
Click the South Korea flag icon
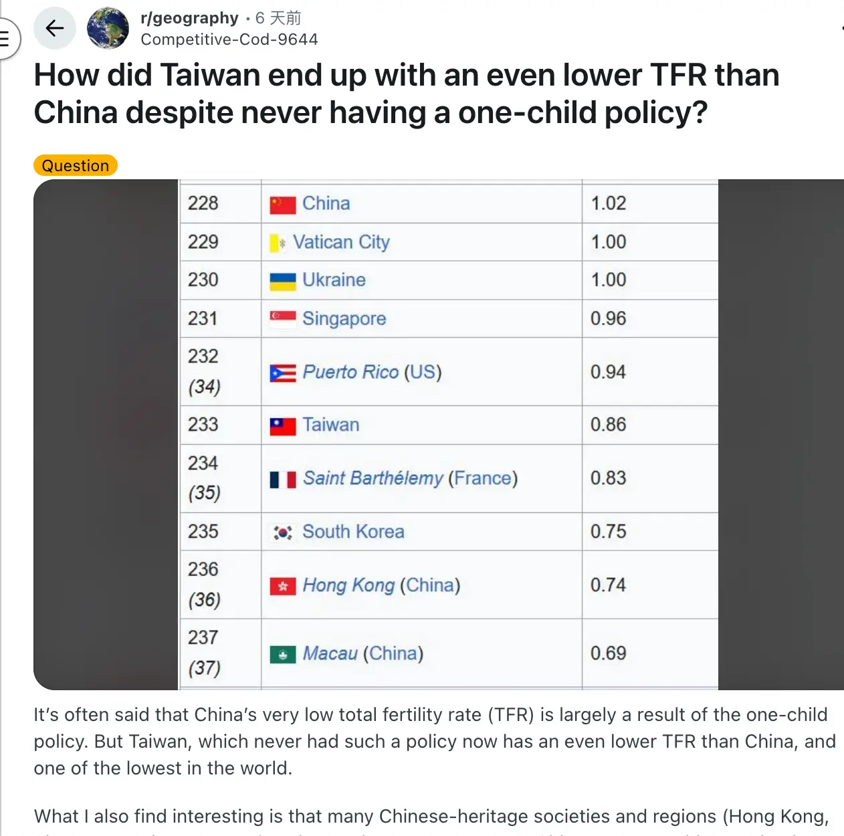(282, 532)
